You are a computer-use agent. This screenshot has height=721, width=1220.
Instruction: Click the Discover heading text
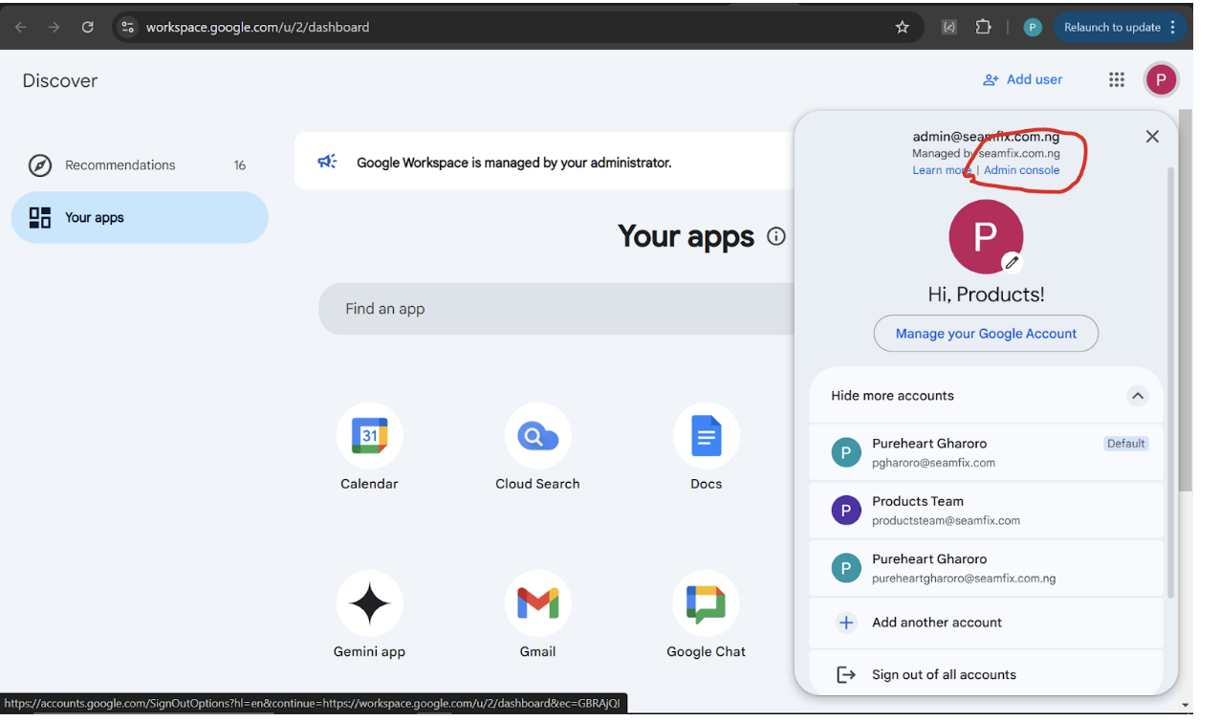point(60,80)
